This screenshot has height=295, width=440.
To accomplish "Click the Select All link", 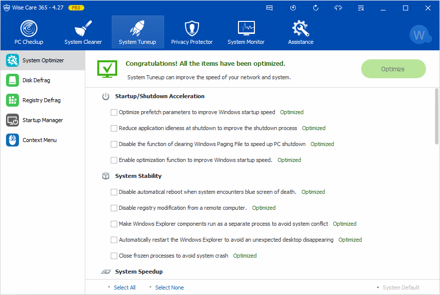I will click(125, 288).
